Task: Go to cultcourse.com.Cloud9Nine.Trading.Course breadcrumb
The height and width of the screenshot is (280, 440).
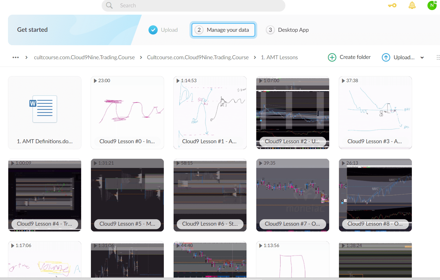Action: tap(84, 57)
